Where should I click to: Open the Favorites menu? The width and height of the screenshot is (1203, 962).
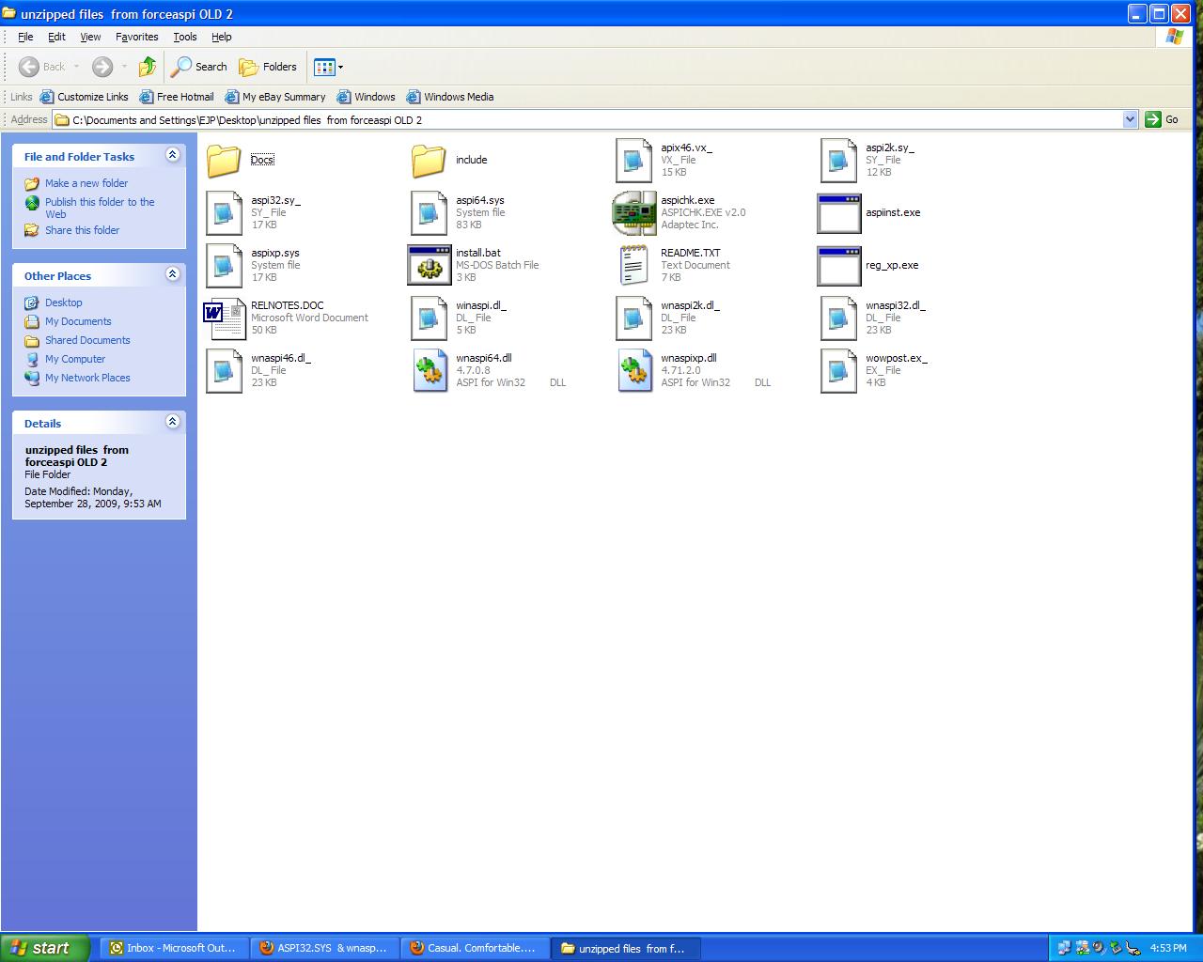click(136, 37)
